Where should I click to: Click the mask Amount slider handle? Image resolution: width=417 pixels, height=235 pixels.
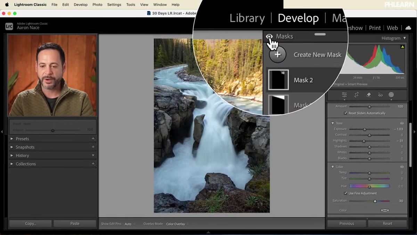click(369, 107)
